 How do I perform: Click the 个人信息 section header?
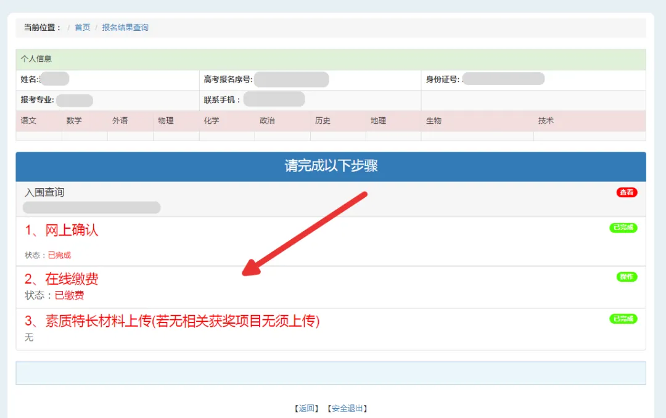[36, 59]
